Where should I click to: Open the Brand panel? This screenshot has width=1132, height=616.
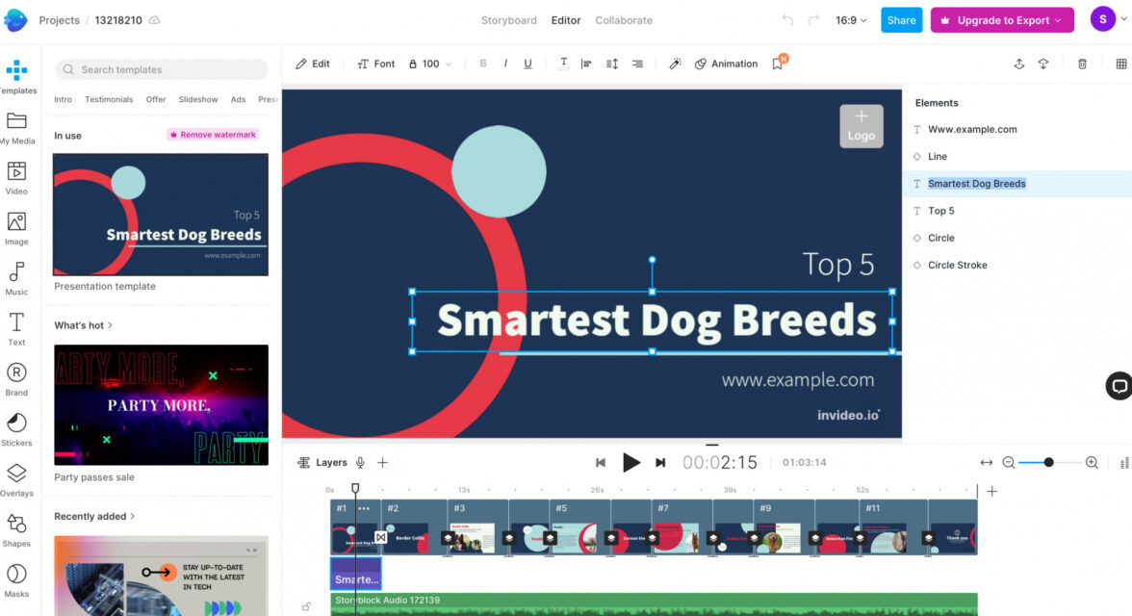pyautogui.click(x=16, y=380)
